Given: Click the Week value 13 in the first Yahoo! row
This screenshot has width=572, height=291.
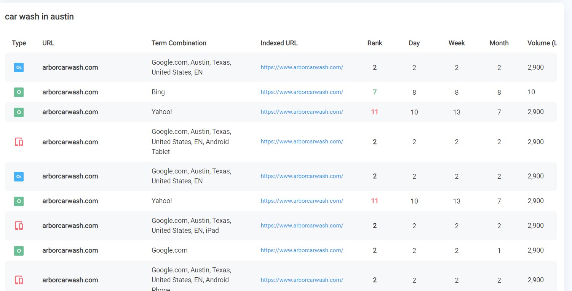Looking at the screenshot, I should [x=457, y=112].
